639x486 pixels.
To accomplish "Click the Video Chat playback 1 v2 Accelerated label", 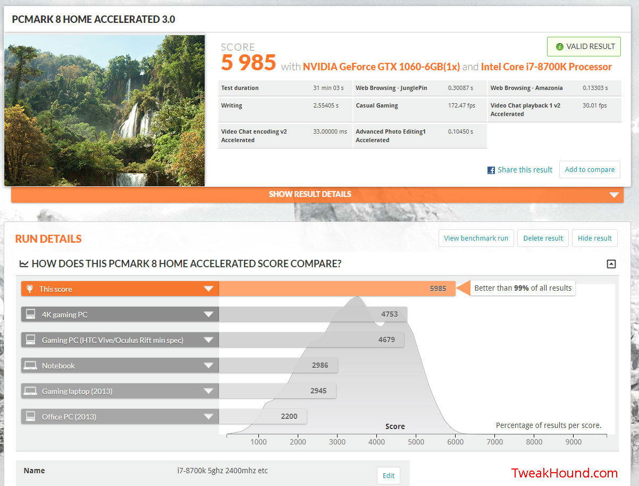I will 525,110.
